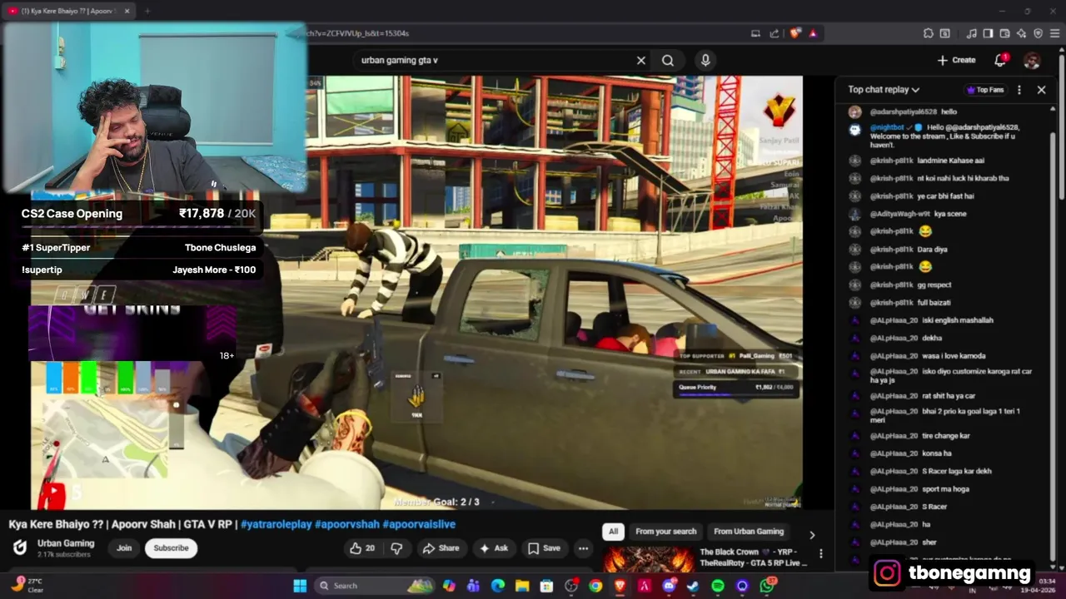The width and height of the screenshot is (1066, 599).
Task: Click the weather widget showing 27°C
Action: [27, 585]
